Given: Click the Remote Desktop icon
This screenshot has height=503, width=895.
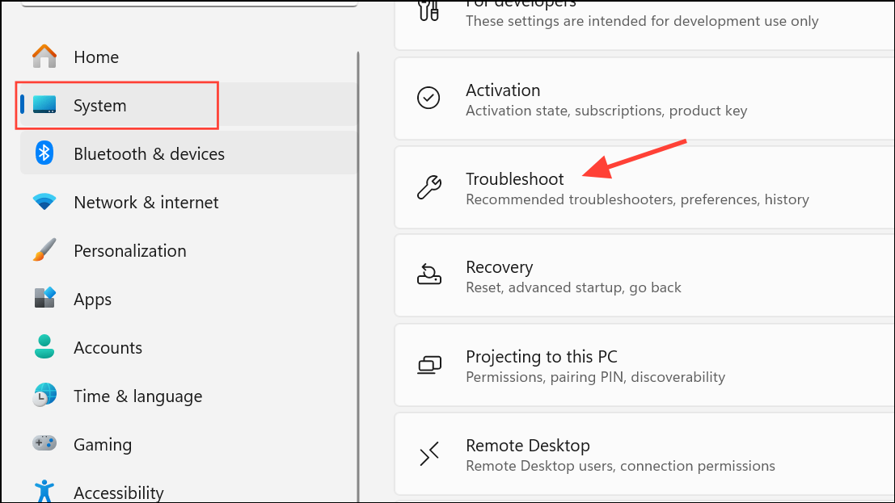Looking at the screenshot, I should [429, 454].
